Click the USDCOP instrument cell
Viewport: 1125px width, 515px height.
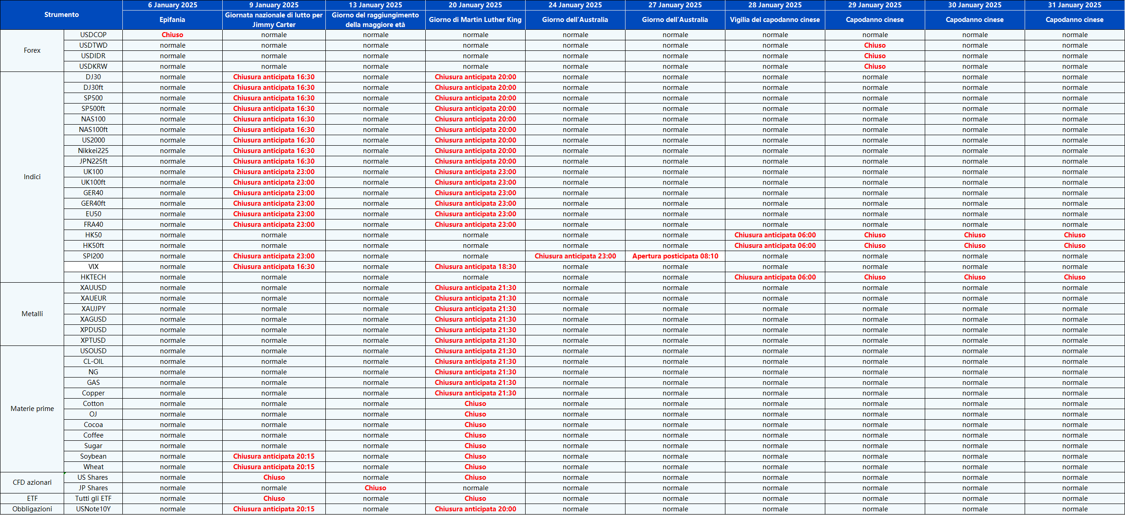[x=93, y=35]
